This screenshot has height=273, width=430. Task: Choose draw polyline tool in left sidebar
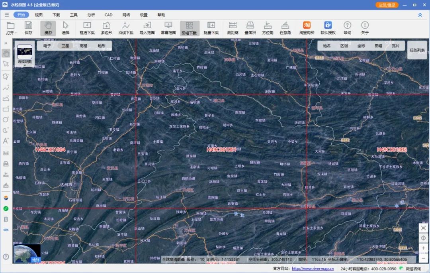(6, 88)
